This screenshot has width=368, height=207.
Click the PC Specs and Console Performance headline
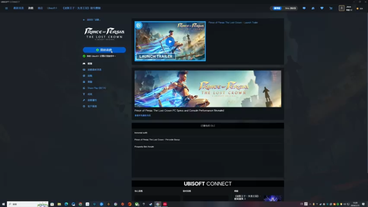[179, 110]
